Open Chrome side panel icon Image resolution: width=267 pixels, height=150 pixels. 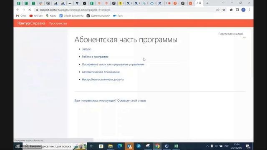point(237,10)
